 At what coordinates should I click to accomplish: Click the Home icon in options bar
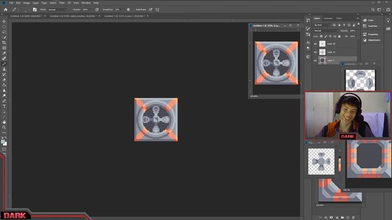pyautogui.click(x=6, y=10)
